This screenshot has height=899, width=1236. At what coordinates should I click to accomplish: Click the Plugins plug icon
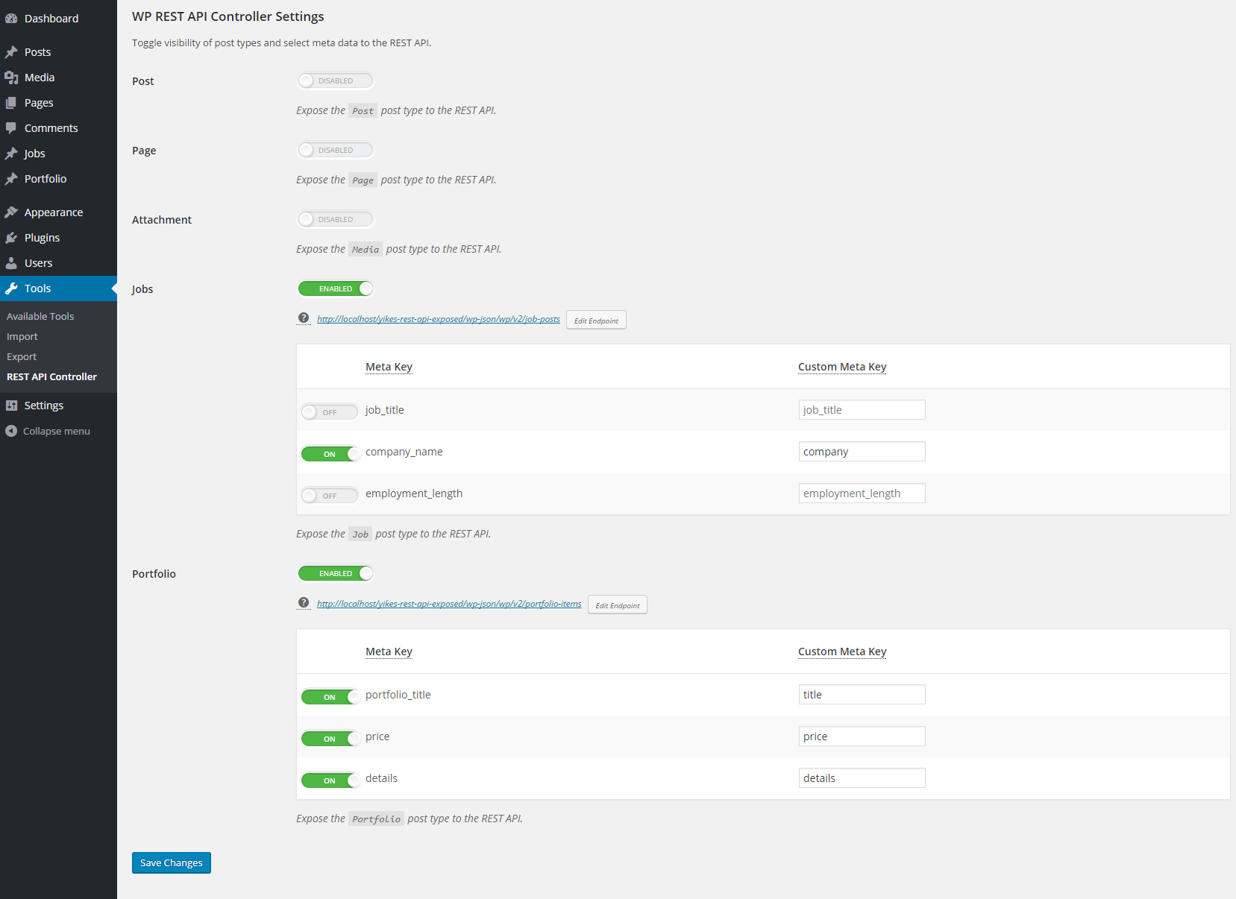click(x=11, y=238)
